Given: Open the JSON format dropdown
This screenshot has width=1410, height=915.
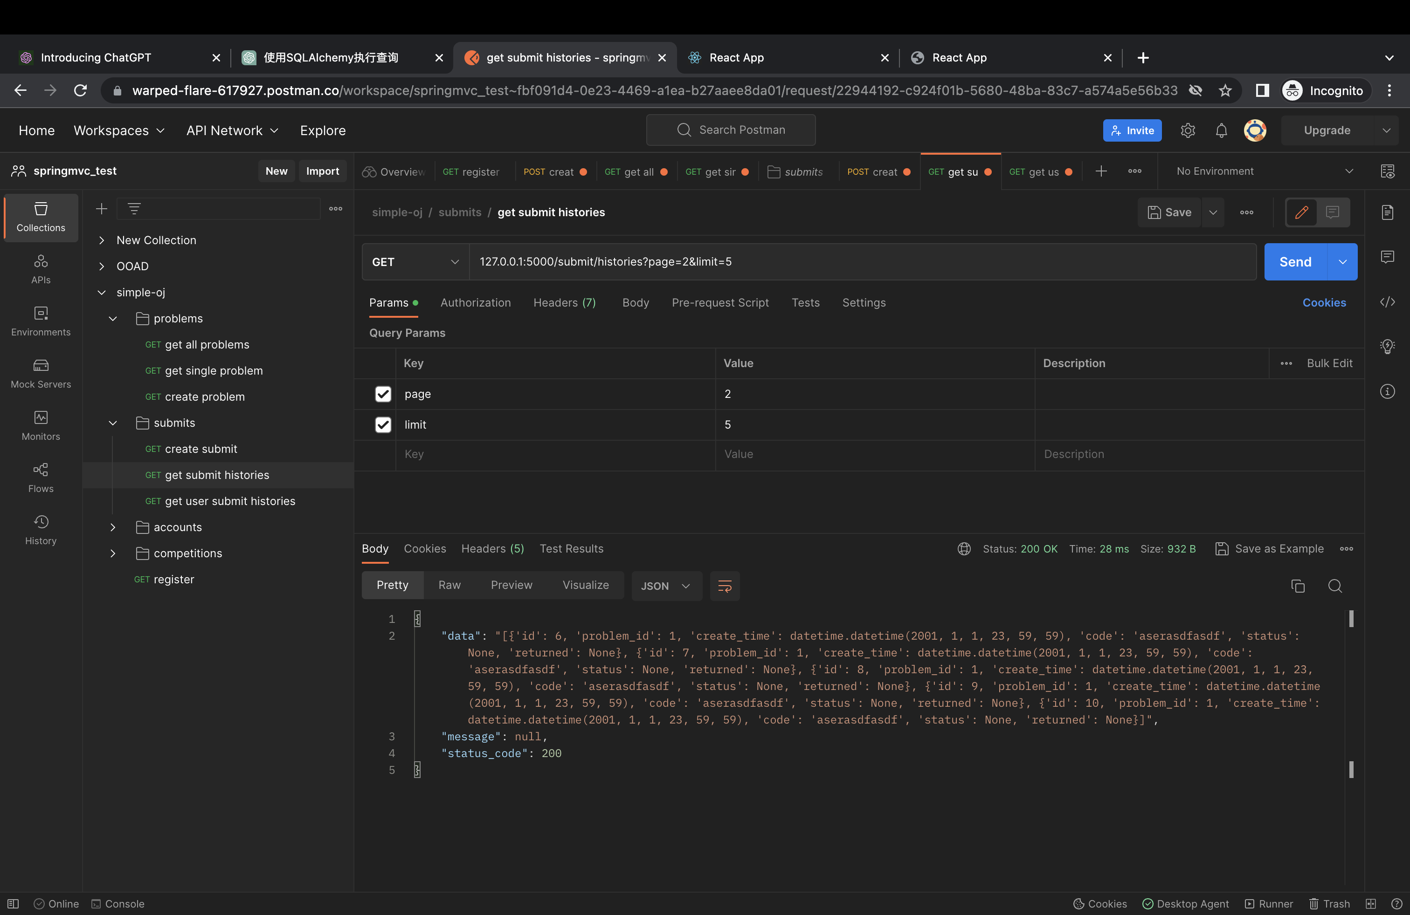Looking at the screenshot, I should [x=666, y=586].
